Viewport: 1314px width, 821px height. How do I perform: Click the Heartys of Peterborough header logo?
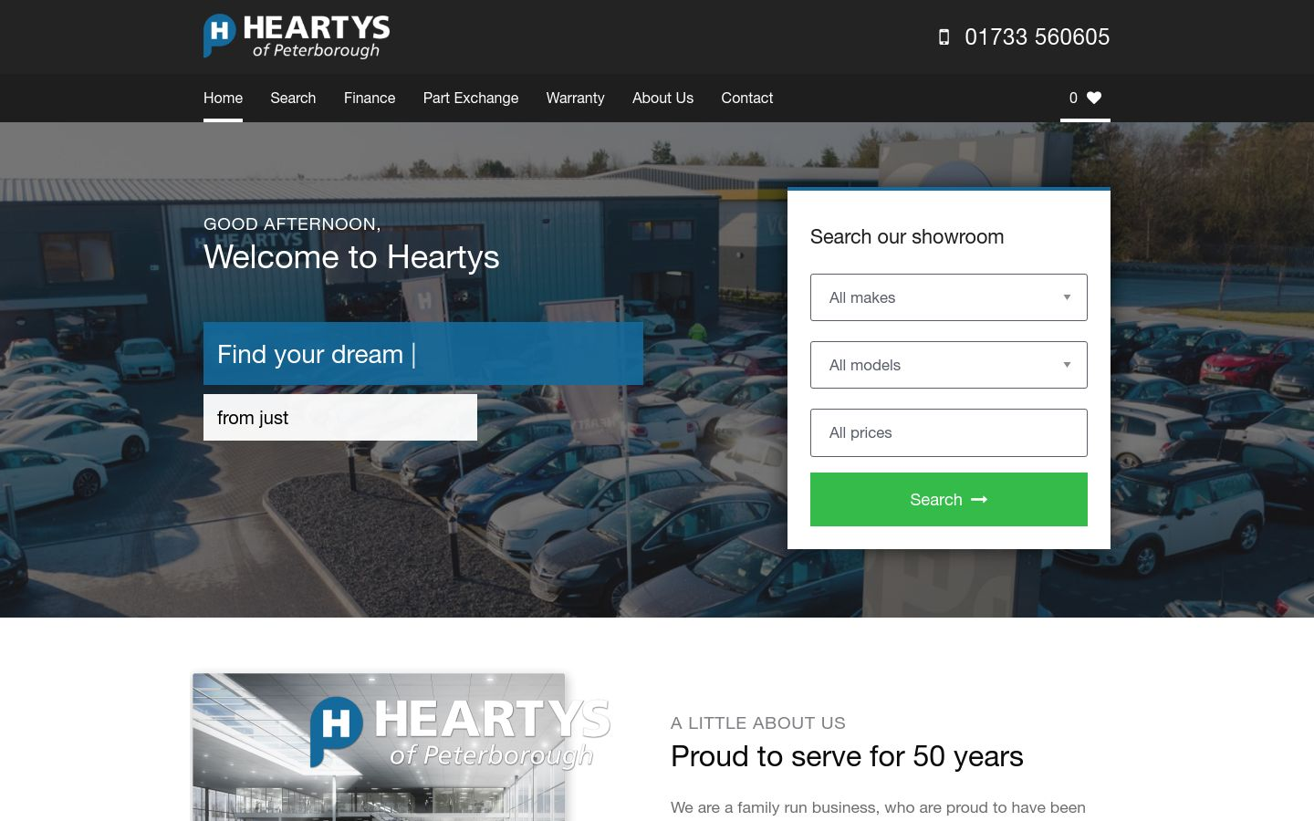[297, 36]
